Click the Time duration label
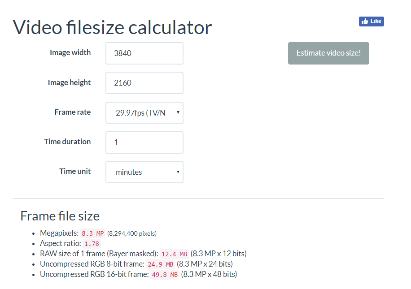The width and height of the screenshot is (411, 289). click(67, 142)
